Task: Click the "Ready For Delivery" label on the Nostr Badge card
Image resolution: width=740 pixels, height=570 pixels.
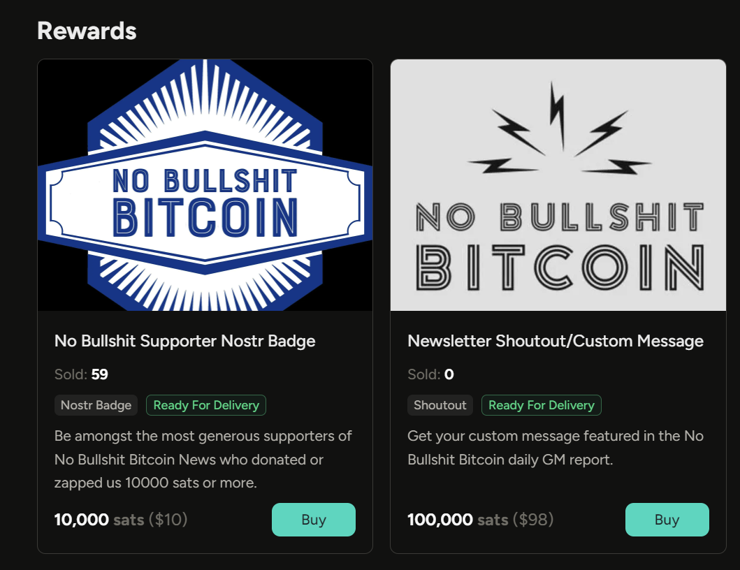Action: [x=206, y=405]
